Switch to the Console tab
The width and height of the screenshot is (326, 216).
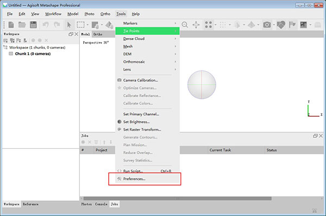pyautogui.click(x=101, y=204)
